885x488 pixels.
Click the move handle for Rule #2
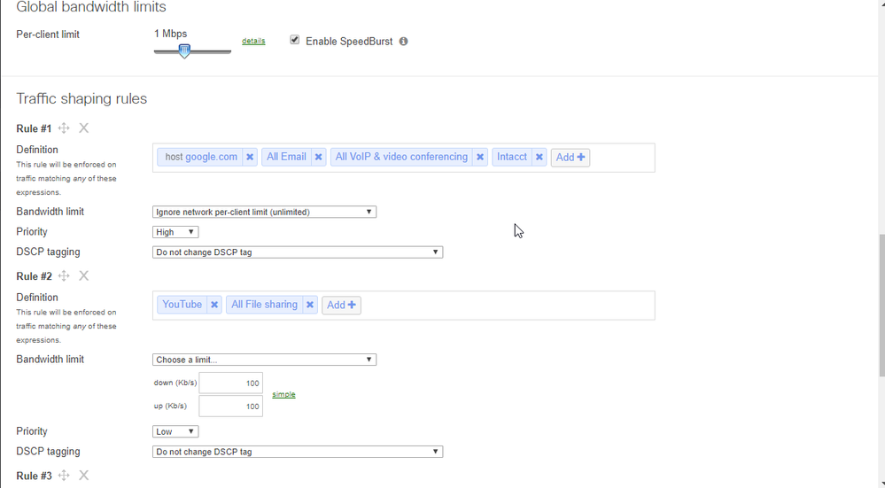pyautogui.click(x=64, y=276)
